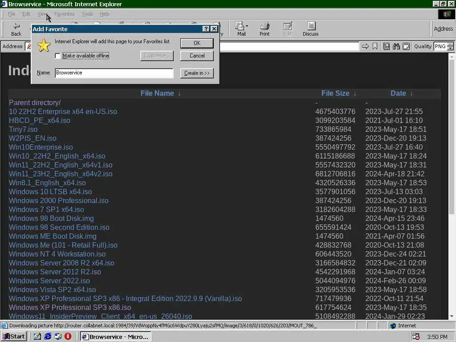Screen dimensions: 456x342
Task: Open Windows 98 Second Edition.iso link
Action: click(x=59, y=228)
